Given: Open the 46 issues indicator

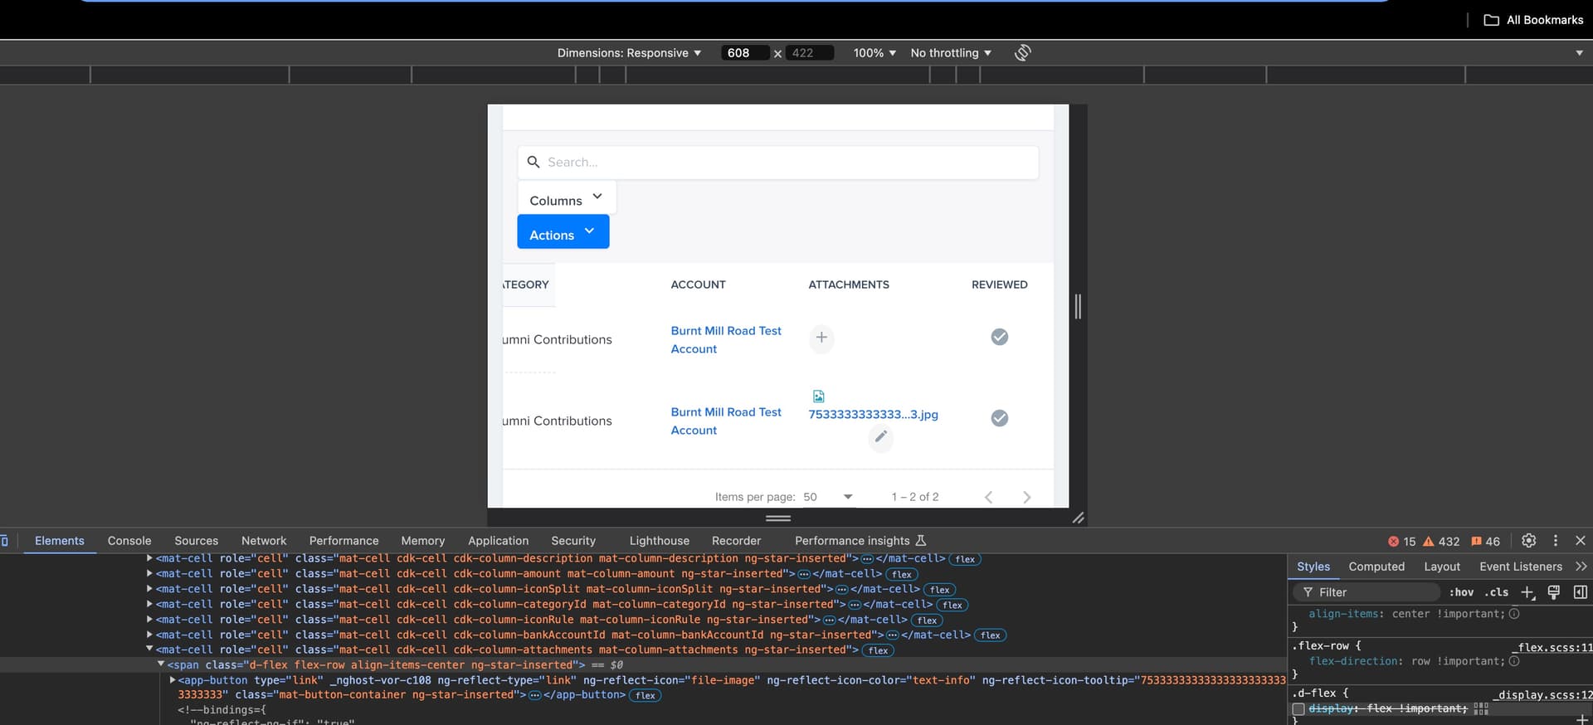Looking at the screenshot, I should [1485, 542].
